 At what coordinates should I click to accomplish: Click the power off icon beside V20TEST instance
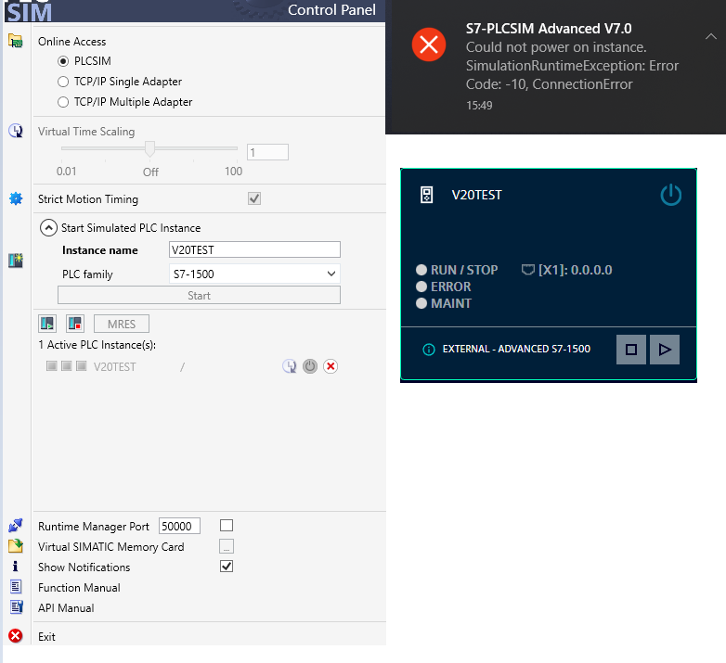310,366
